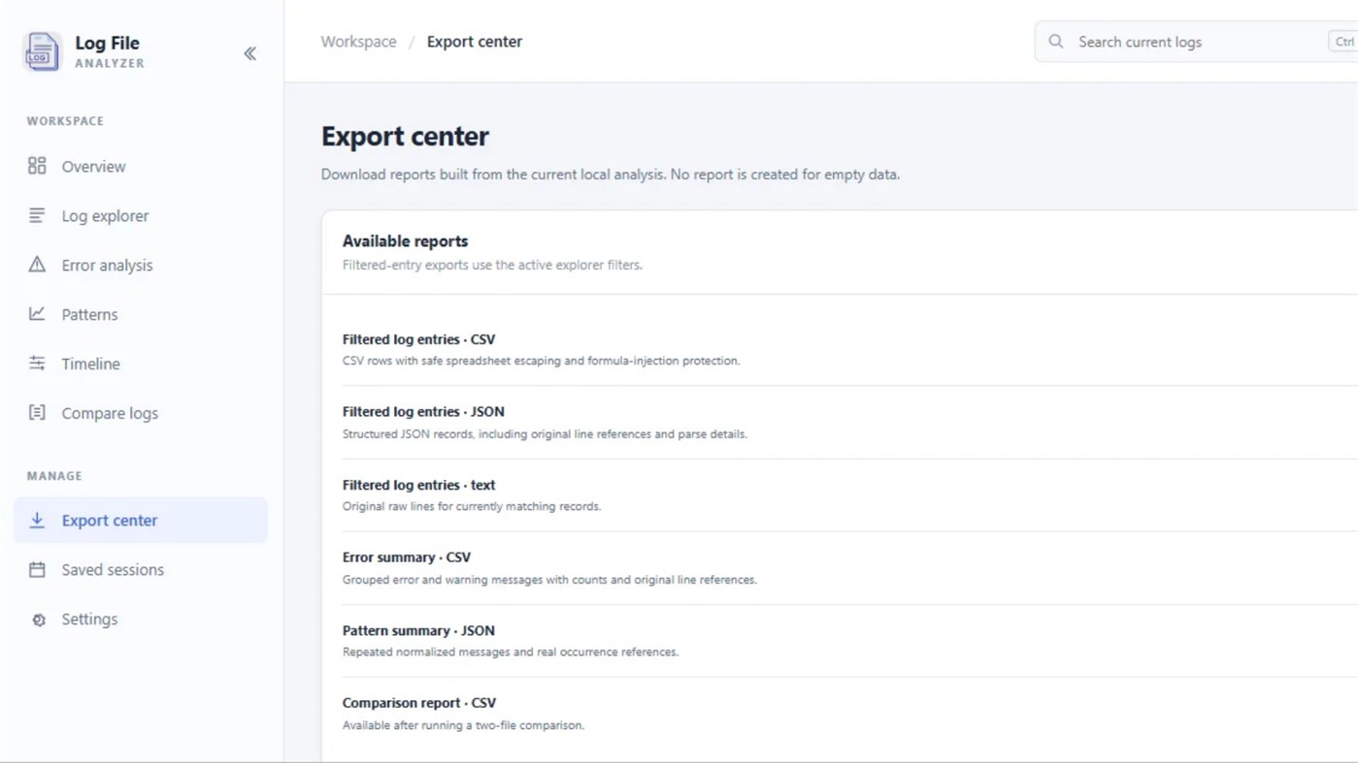Click the Export center page title

[x=405, y=136]
